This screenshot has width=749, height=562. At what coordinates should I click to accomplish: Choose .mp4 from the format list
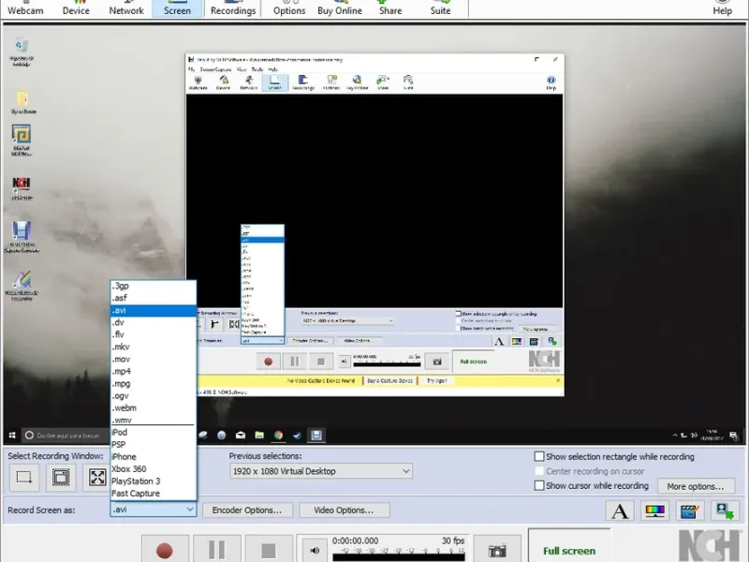(122, 372)
